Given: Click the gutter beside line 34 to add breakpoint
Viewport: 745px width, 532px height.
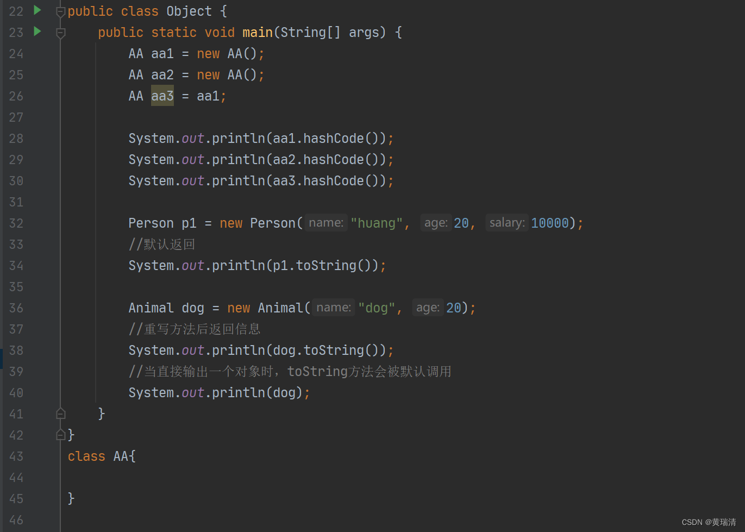Looking at the screenshot, I should [49, 265].
